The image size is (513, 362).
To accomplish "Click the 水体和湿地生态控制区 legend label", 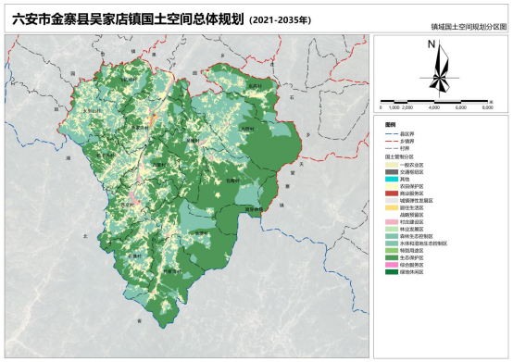I will point(423,243).
